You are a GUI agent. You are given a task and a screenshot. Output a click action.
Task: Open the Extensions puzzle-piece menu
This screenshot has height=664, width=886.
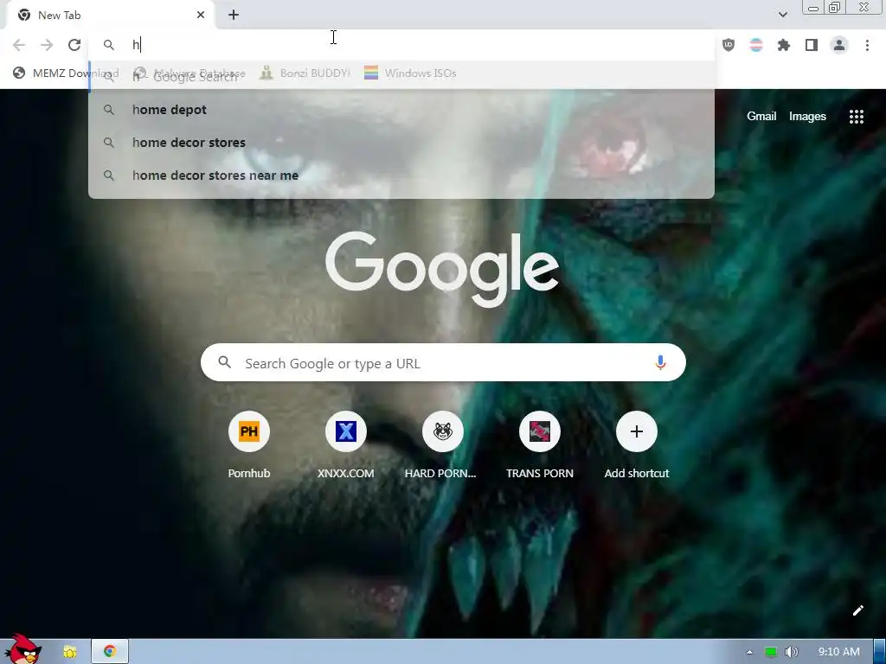784,45
